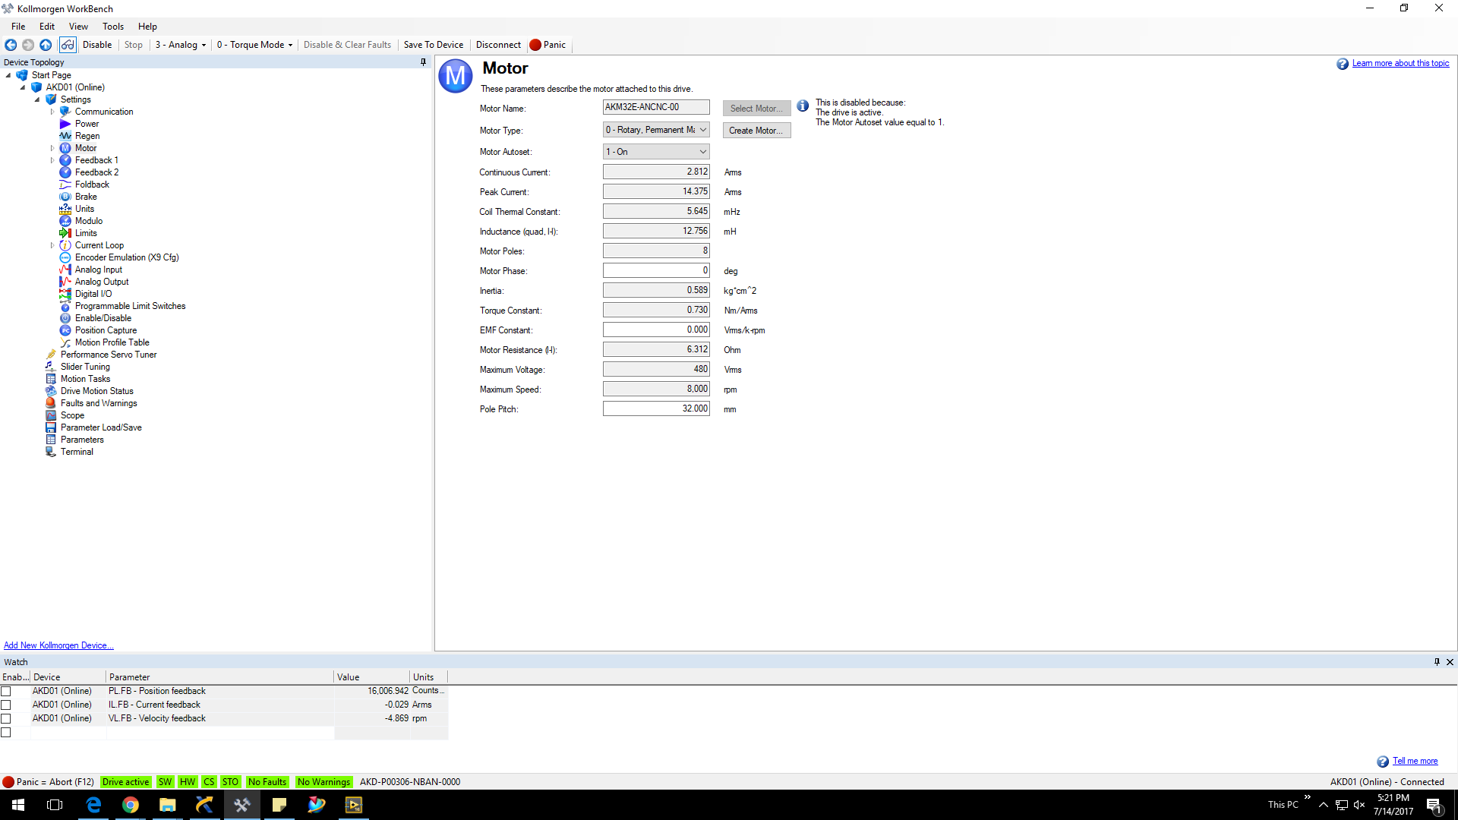The height and width of the screenshot is (820, 1458).
Task: Open the Terminal icon
Action: tap(51, 452)
